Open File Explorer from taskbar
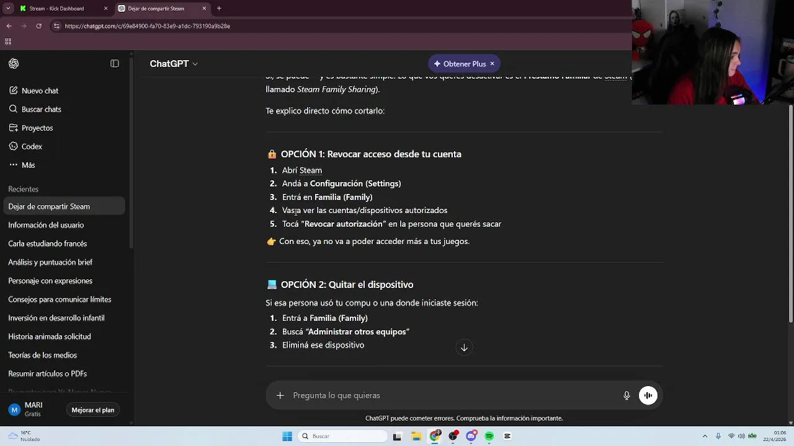 (x=416, y=436)
